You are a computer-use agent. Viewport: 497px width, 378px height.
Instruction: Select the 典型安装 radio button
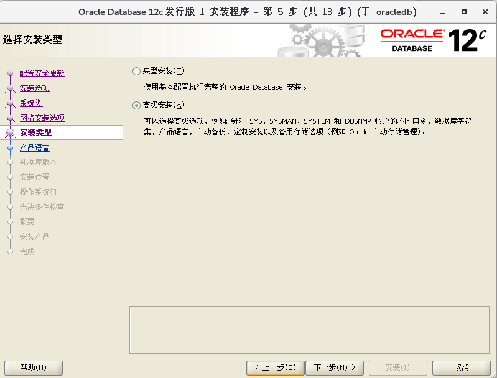point(136,71)
